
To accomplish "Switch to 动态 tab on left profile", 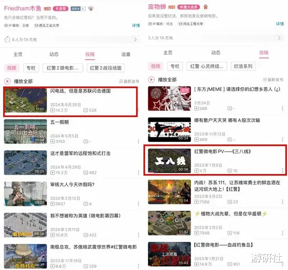I will (x=54, y=54).
